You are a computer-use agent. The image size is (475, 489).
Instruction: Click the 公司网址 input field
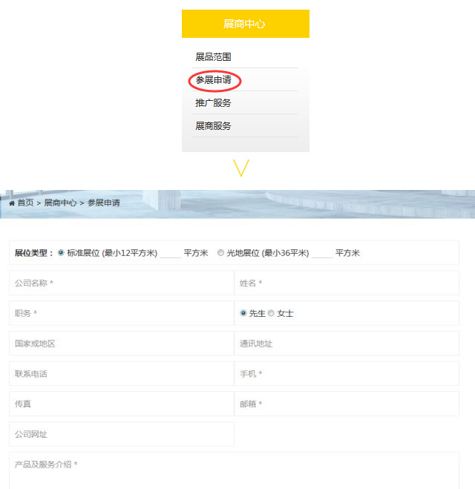tap(121, 434)
